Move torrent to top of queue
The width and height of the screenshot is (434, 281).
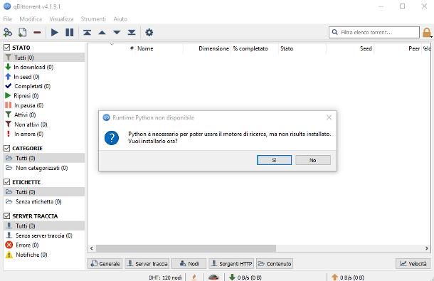click(88, 33)
